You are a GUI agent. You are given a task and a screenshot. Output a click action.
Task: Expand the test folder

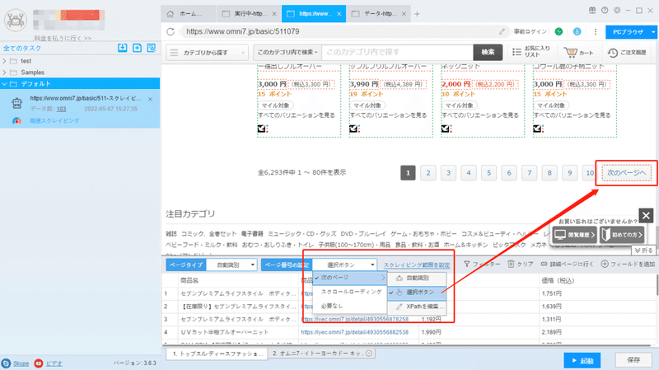(5, 61)
